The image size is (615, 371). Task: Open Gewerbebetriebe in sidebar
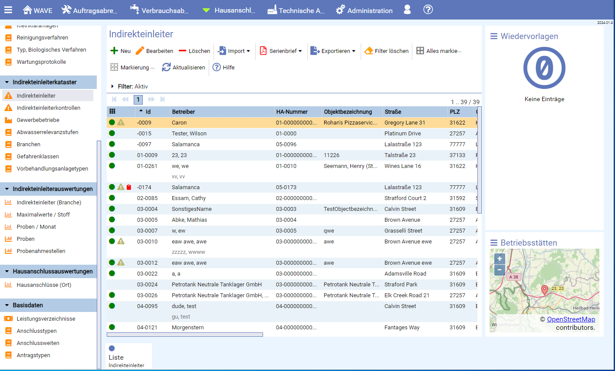[x=38, y=120]
